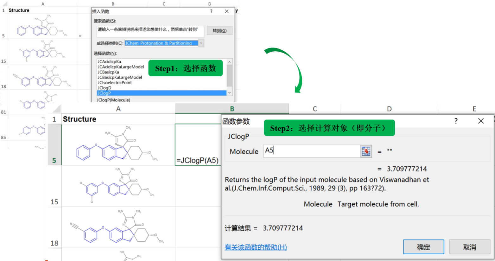495x261 pixels.
Task: Click the help question mark in Function Arguments dialog
Action: (x=456, y=121)
